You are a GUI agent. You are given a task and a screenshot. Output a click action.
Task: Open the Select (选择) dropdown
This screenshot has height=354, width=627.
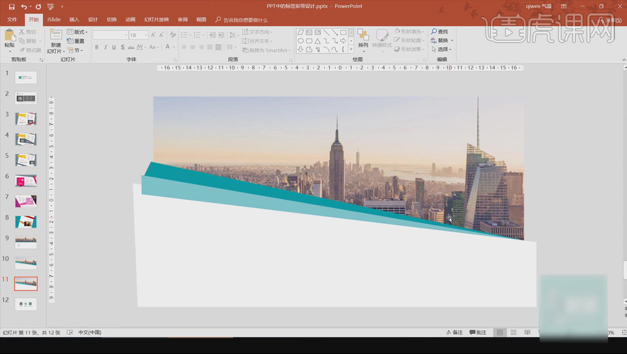point(443,49)
